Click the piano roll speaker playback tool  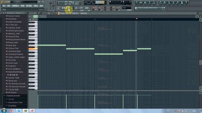56,13
